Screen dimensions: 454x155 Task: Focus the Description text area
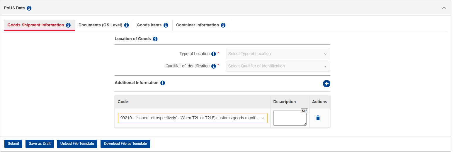pos(290,118)
